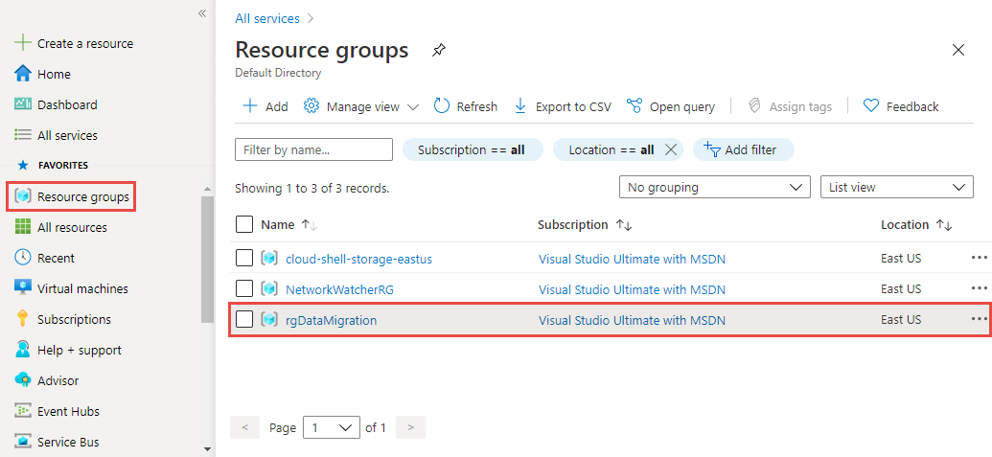Open query using the toolbar icon

click(634, 106)
